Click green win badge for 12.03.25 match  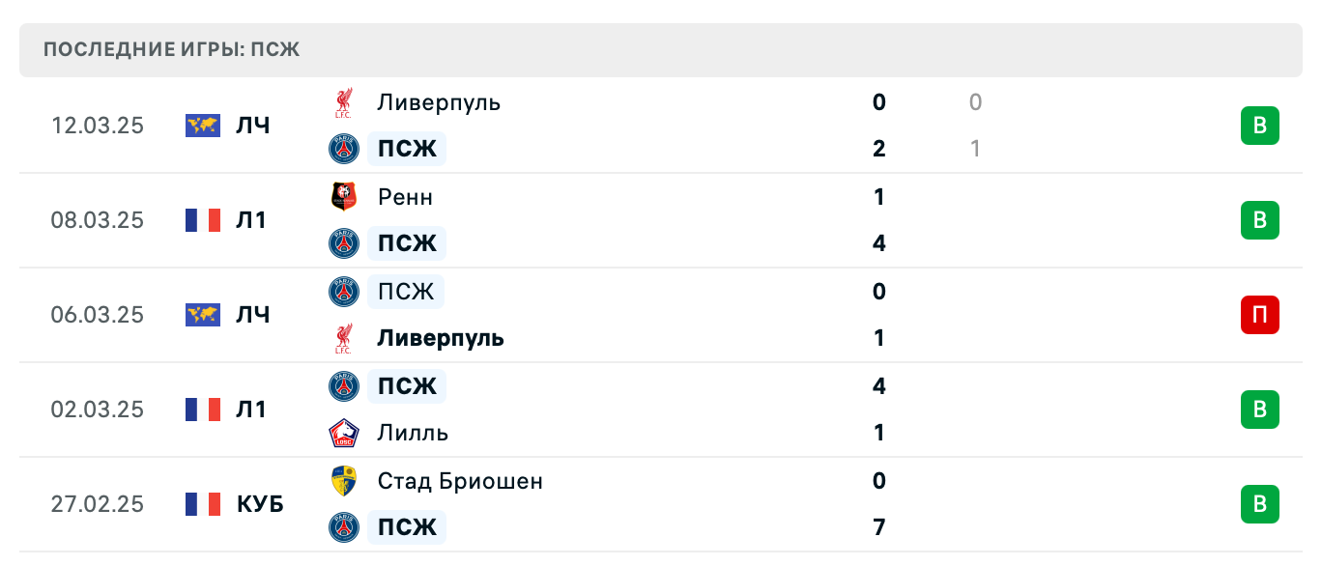tap(1259, 126)
